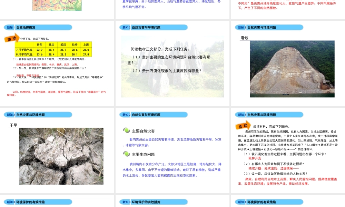This screenshot has width=345, height=207.
Task: Open the slide with 阅读材料，完成下列任务
Action: pos(288,150)
